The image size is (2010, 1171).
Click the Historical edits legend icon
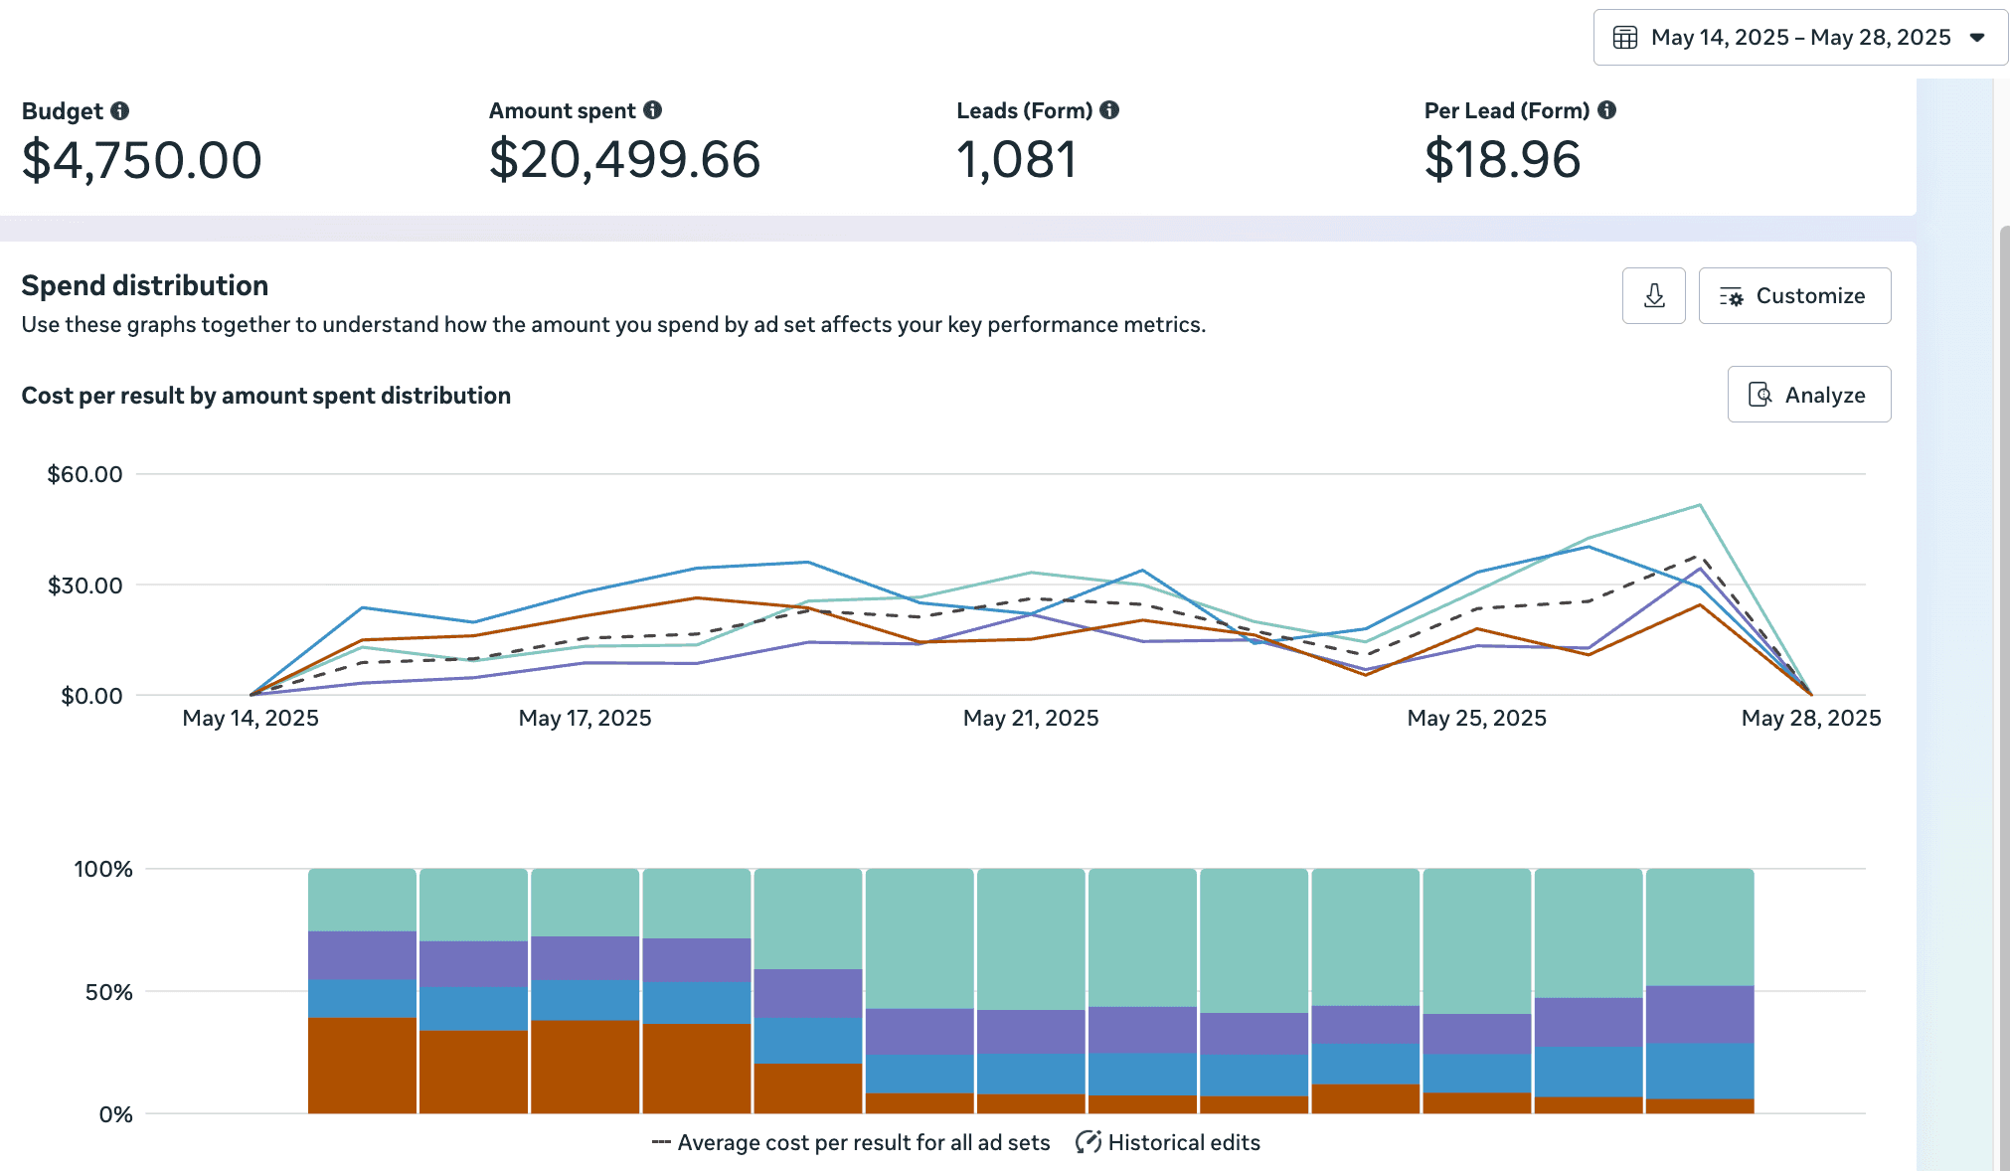point(1088,1142)
